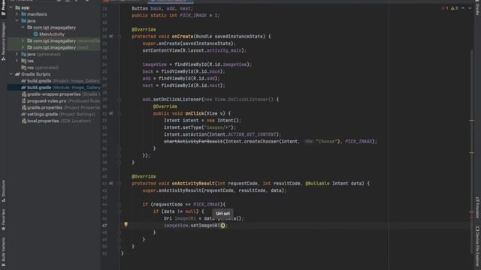Click the manifests folder icon
This screenshot has width=481, height=270.
pyautogui.click(x=23, y=14)
